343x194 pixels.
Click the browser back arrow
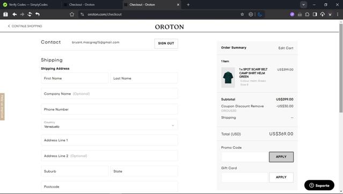[14, 14]
